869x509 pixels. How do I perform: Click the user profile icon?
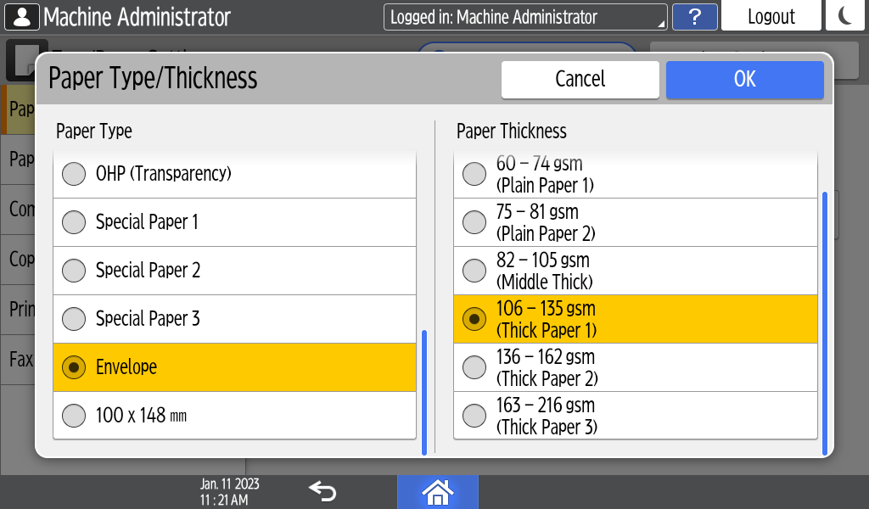coord(20,17)
